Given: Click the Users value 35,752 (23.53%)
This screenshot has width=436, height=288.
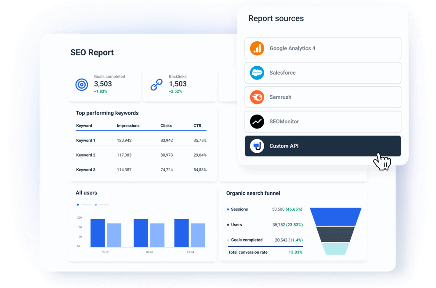Looking at the screenshot, I should click(287, 225).
